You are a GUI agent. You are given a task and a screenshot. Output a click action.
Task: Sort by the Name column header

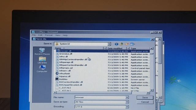[79, 48]
